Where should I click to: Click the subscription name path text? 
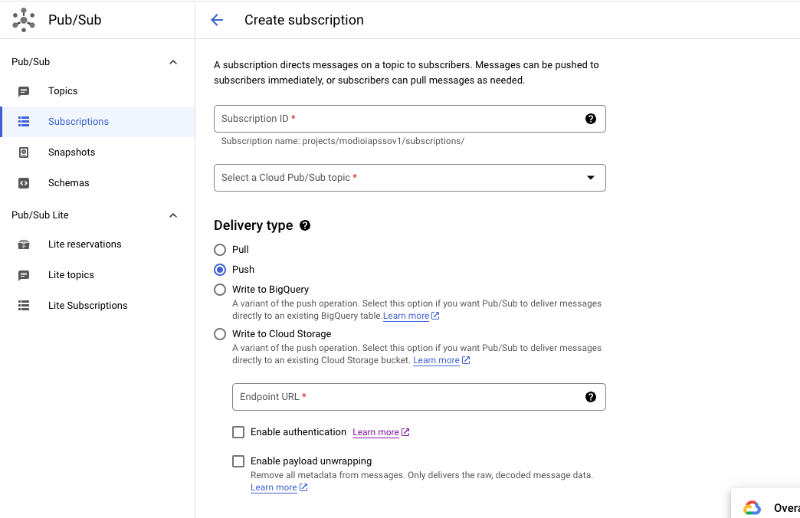coord(343,141)
